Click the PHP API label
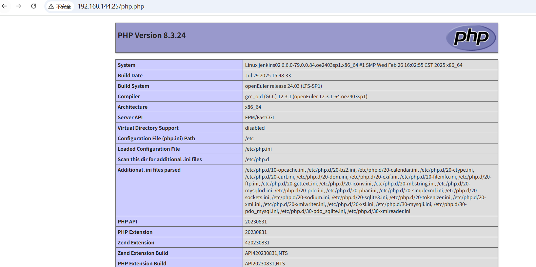 (128, 222)
